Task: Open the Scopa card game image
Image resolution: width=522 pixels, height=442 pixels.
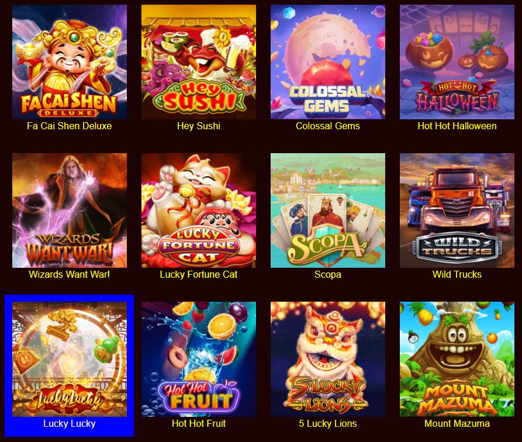Action: click(328, 210)
